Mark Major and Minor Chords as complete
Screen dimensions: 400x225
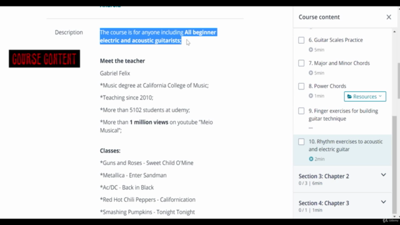pos(301,63)
